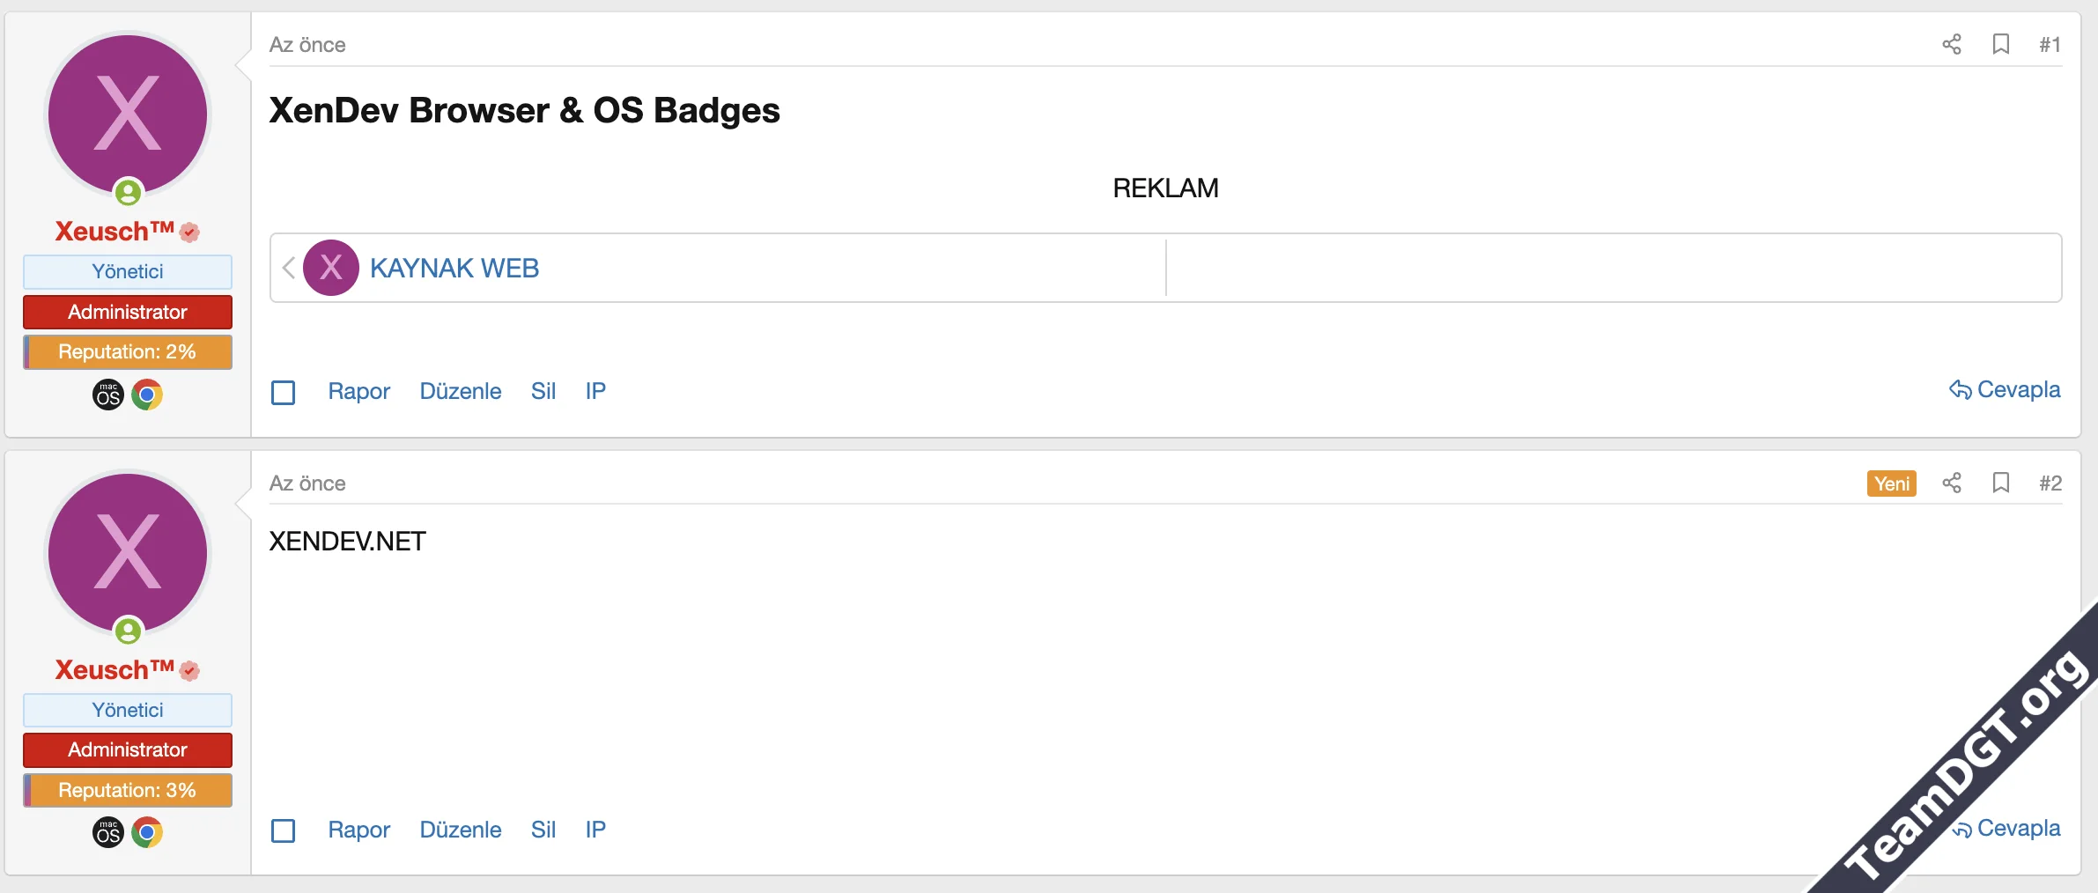Delete the second post with Sil

point(543,830)
